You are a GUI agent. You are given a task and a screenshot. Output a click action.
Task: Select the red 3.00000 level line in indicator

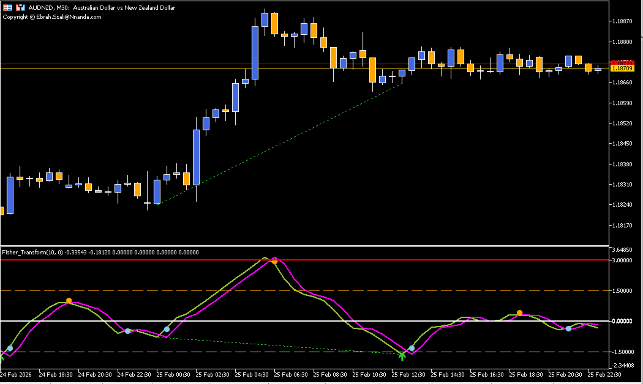305,260
